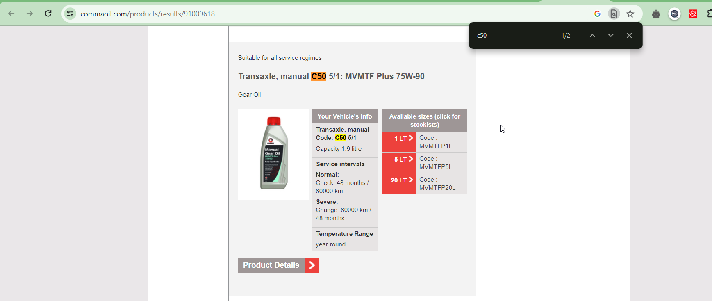
Task: Jump to next find match
Action: [611, 36]
